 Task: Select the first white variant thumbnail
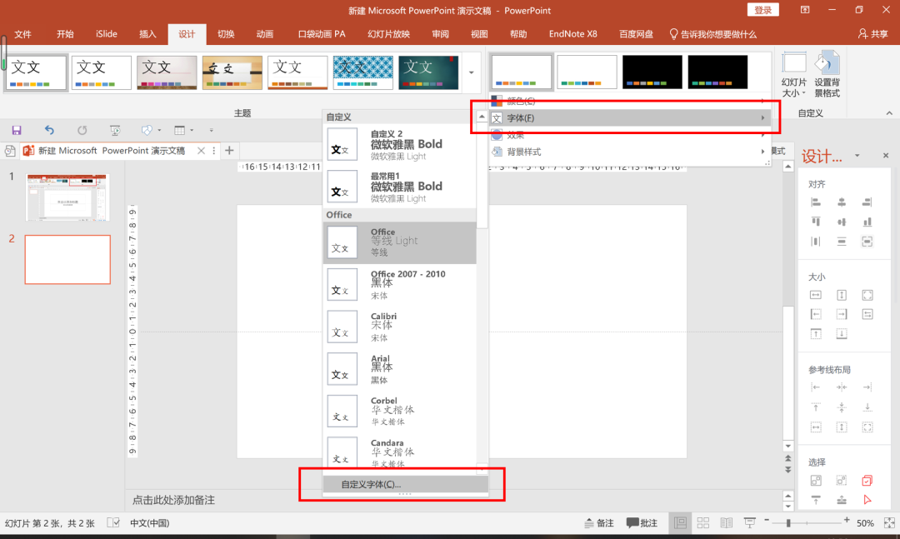(x=522, y=72)
